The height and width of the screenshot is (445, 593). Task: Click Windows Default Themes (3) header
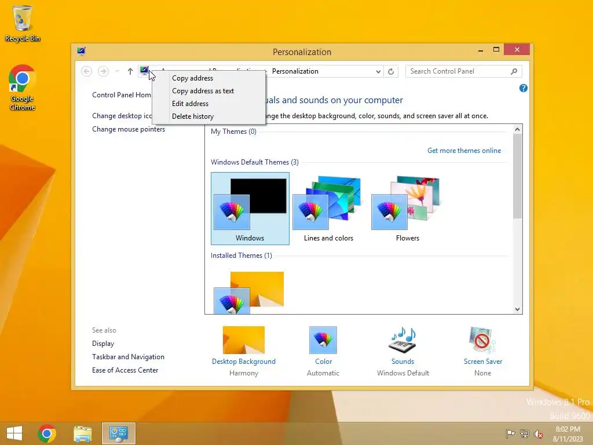[x=255, y=162]
